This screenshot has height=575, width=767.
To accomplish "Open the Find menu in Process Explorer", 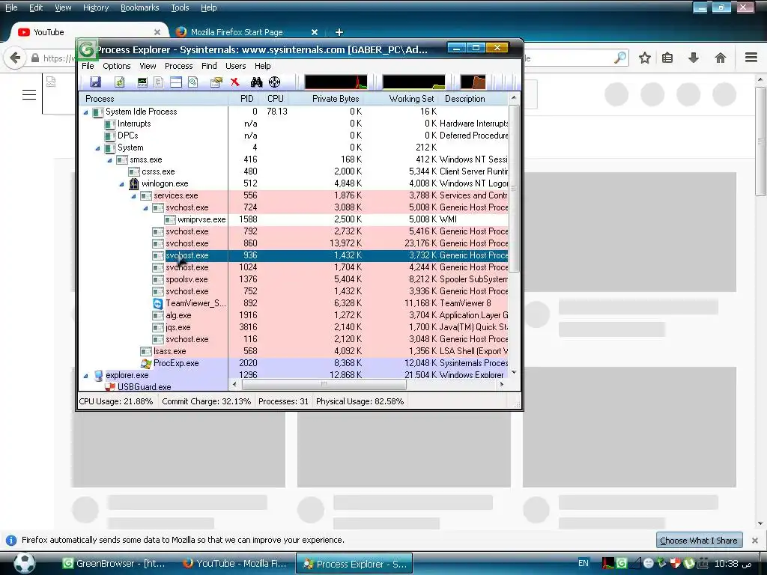I will [x=209, y=66].
